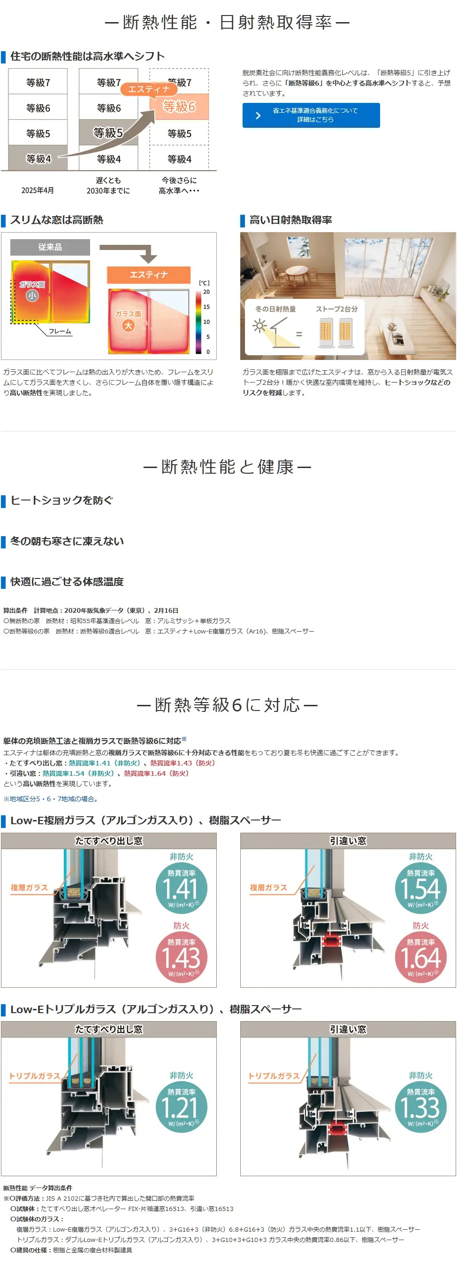
Task: Click the chevron arrow in the blue button
Action: (258, 115)
